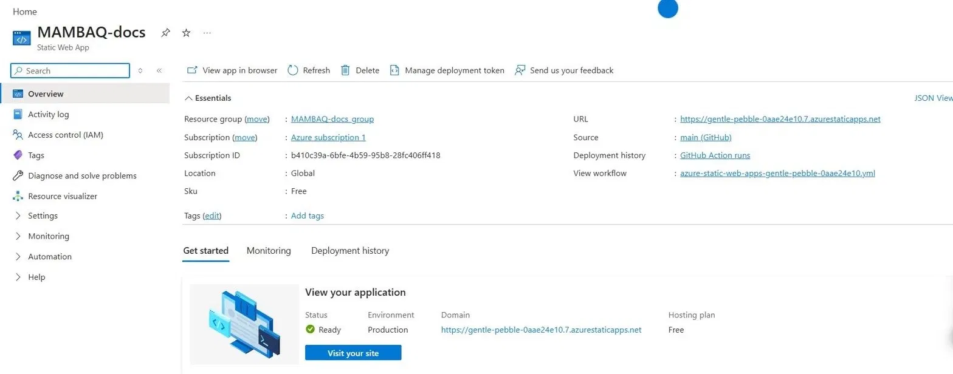
Task: Click the Free Sku value in Essentials
Action: point(299,191)
